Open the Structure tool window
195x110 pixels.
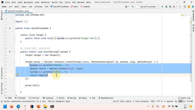tap(2, 73)
